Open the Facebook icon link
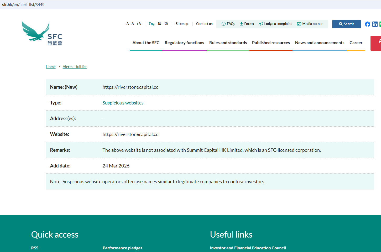Viewport: 381px width, 252px height. (x=367, y=24)
